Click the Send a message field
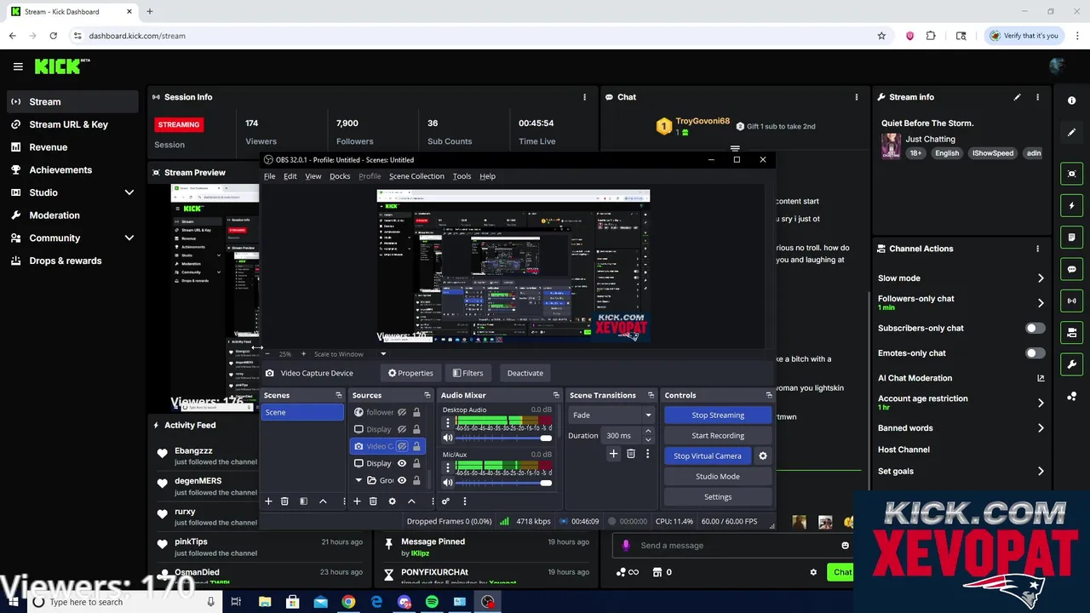 pyautogui.click(x=734, y=546)
